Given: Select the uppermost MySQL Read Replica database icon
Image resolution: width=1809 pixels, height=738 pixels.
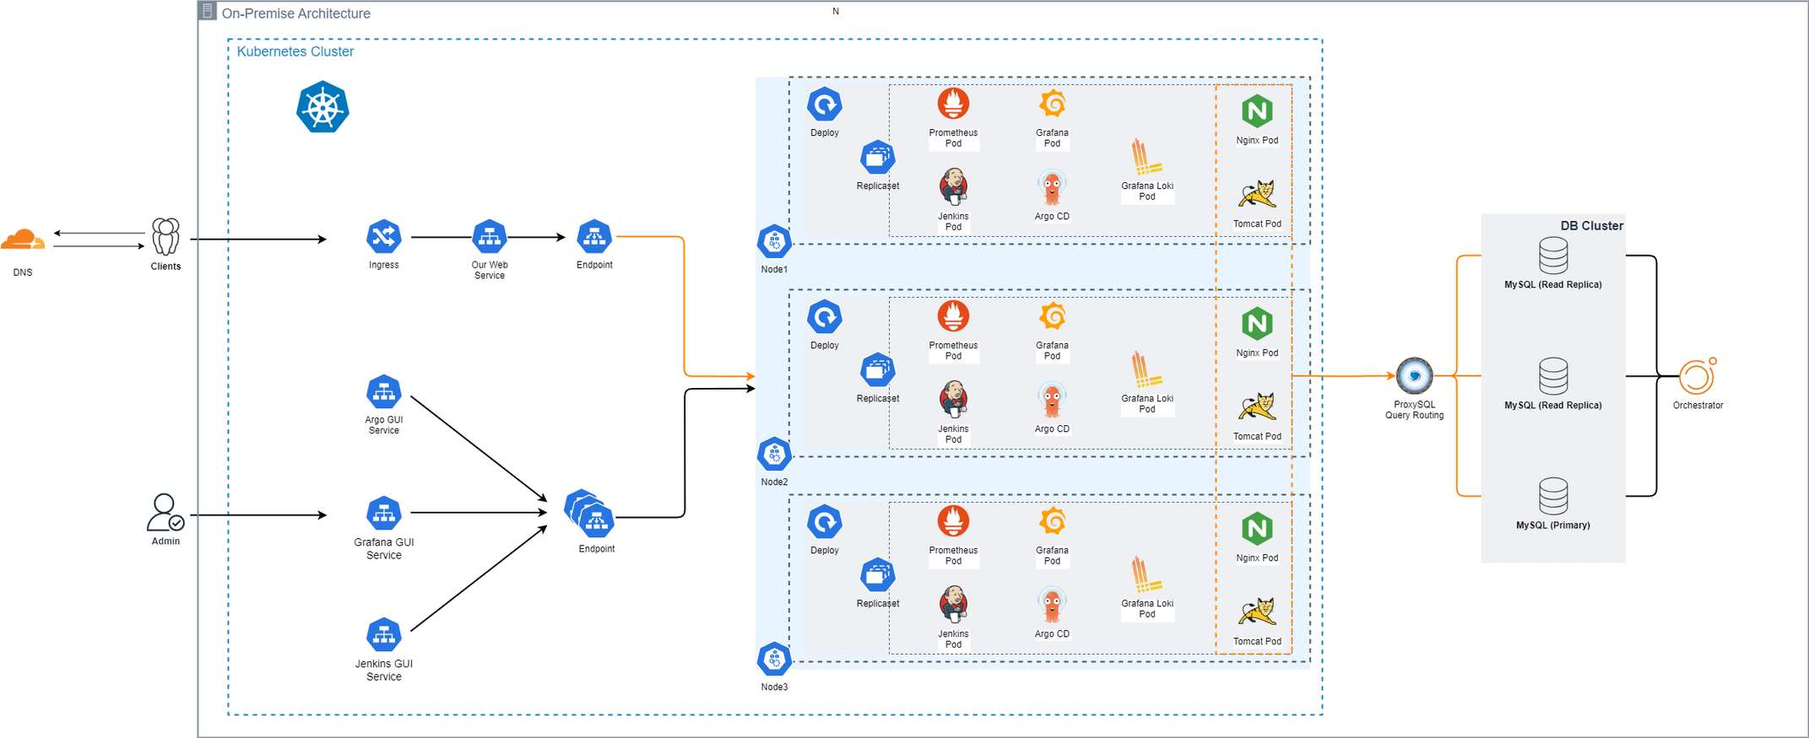Looking at the screenshot, I should tap(1553, 256).
